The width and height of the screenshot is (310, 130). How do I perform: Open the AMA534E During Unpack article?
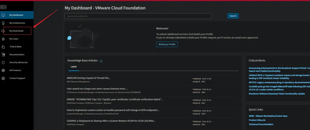click(x=89, y=78)
